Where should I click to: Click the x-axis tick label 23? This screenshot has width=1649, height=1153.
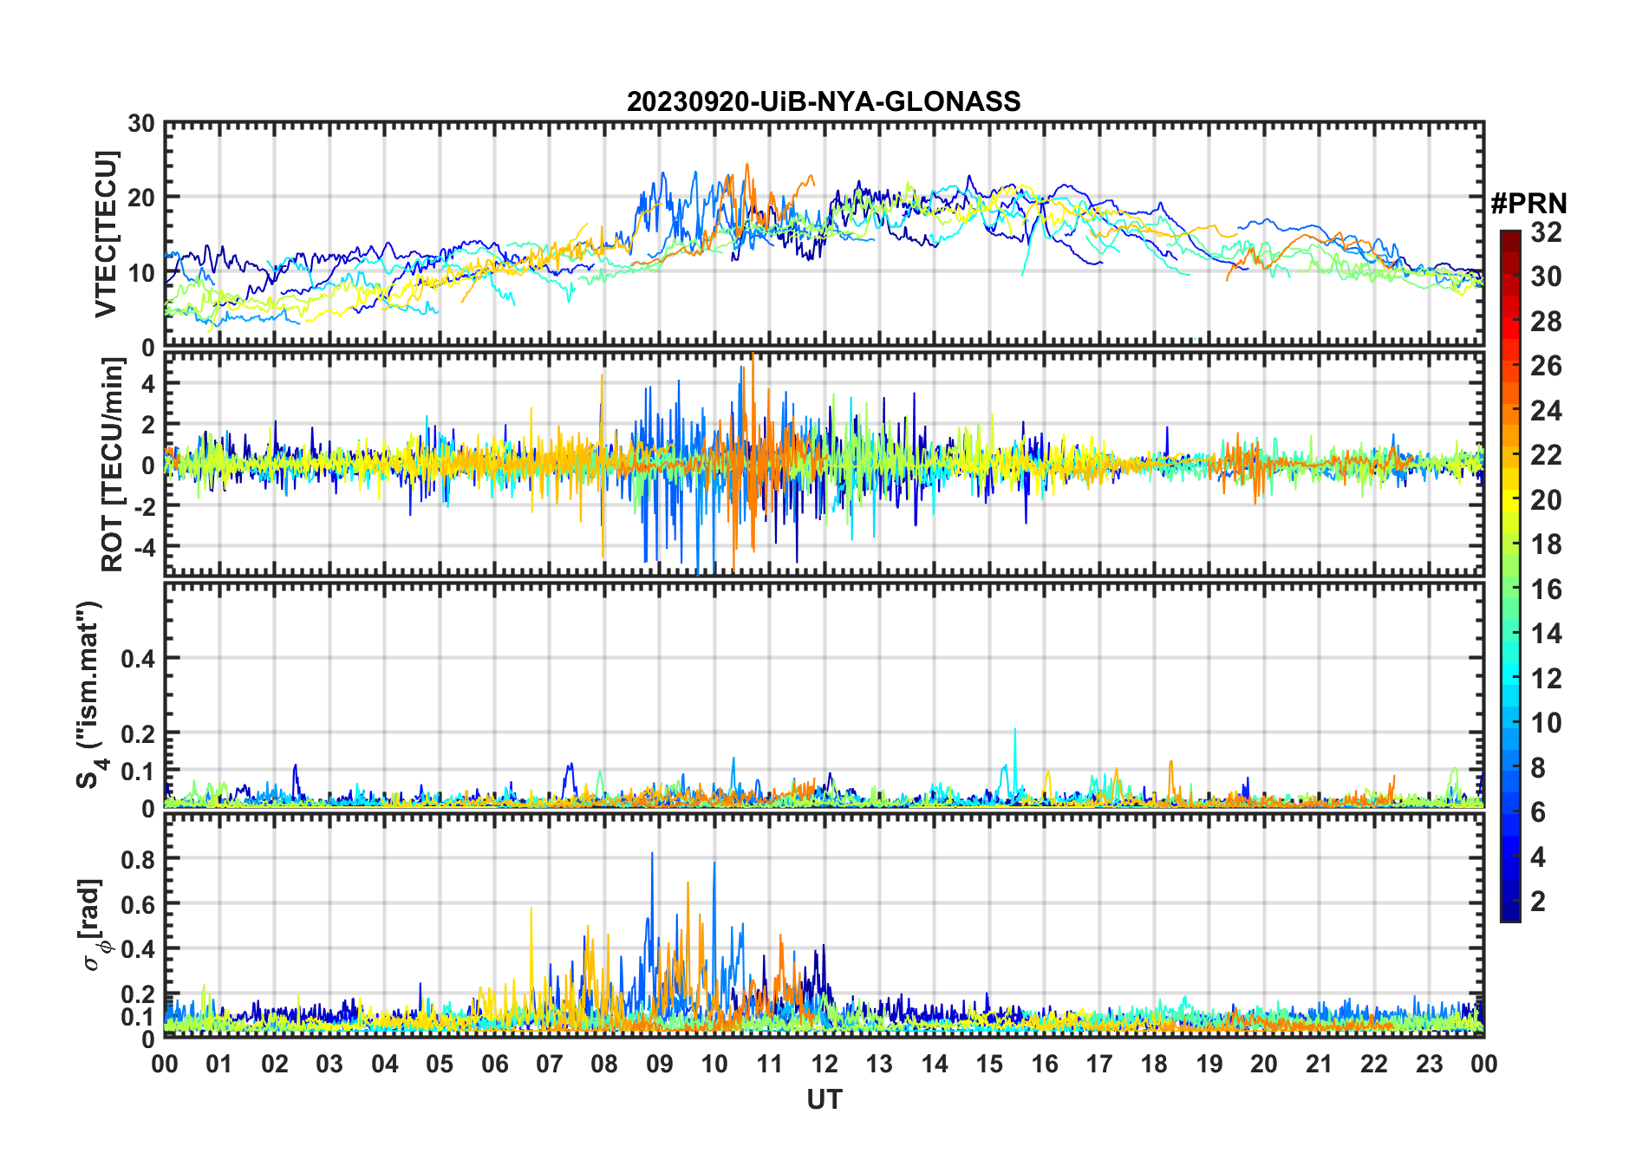tap(1428, 1064)
